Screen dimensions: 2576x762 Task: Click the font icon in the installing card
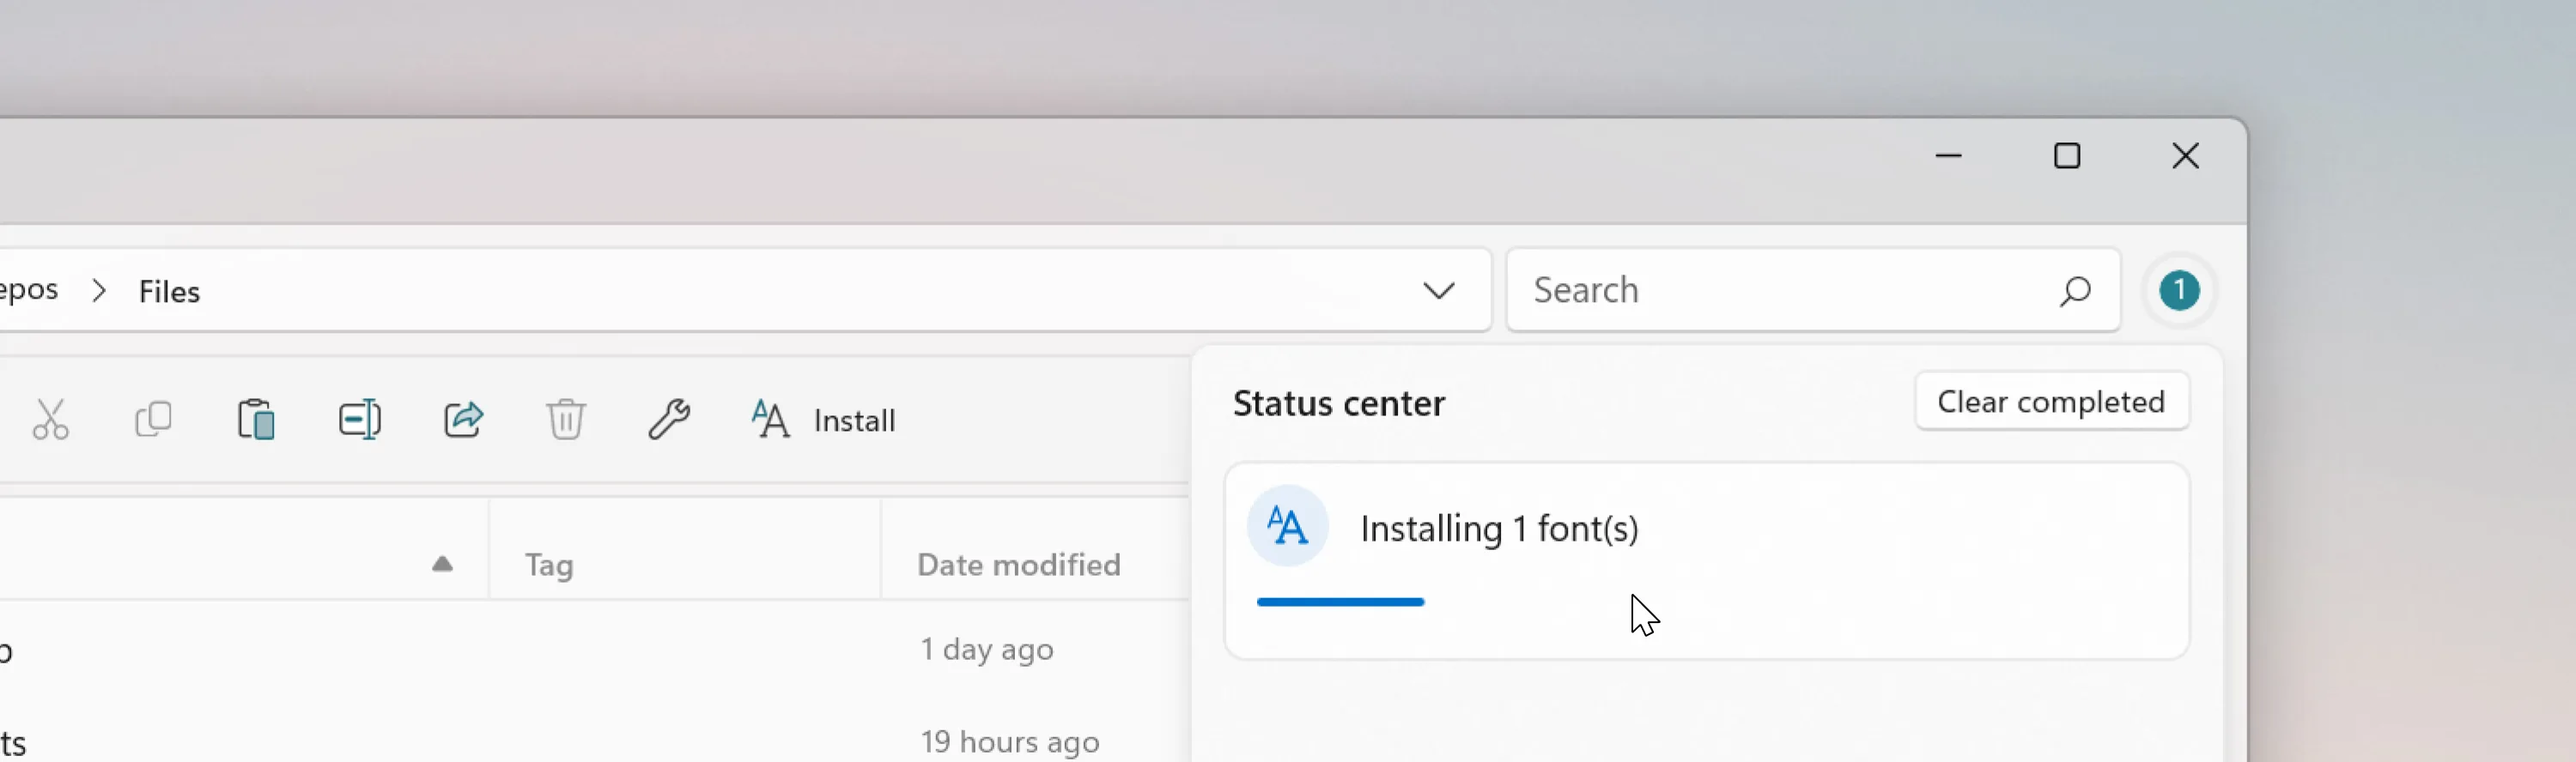click(x=1288, y=526)
